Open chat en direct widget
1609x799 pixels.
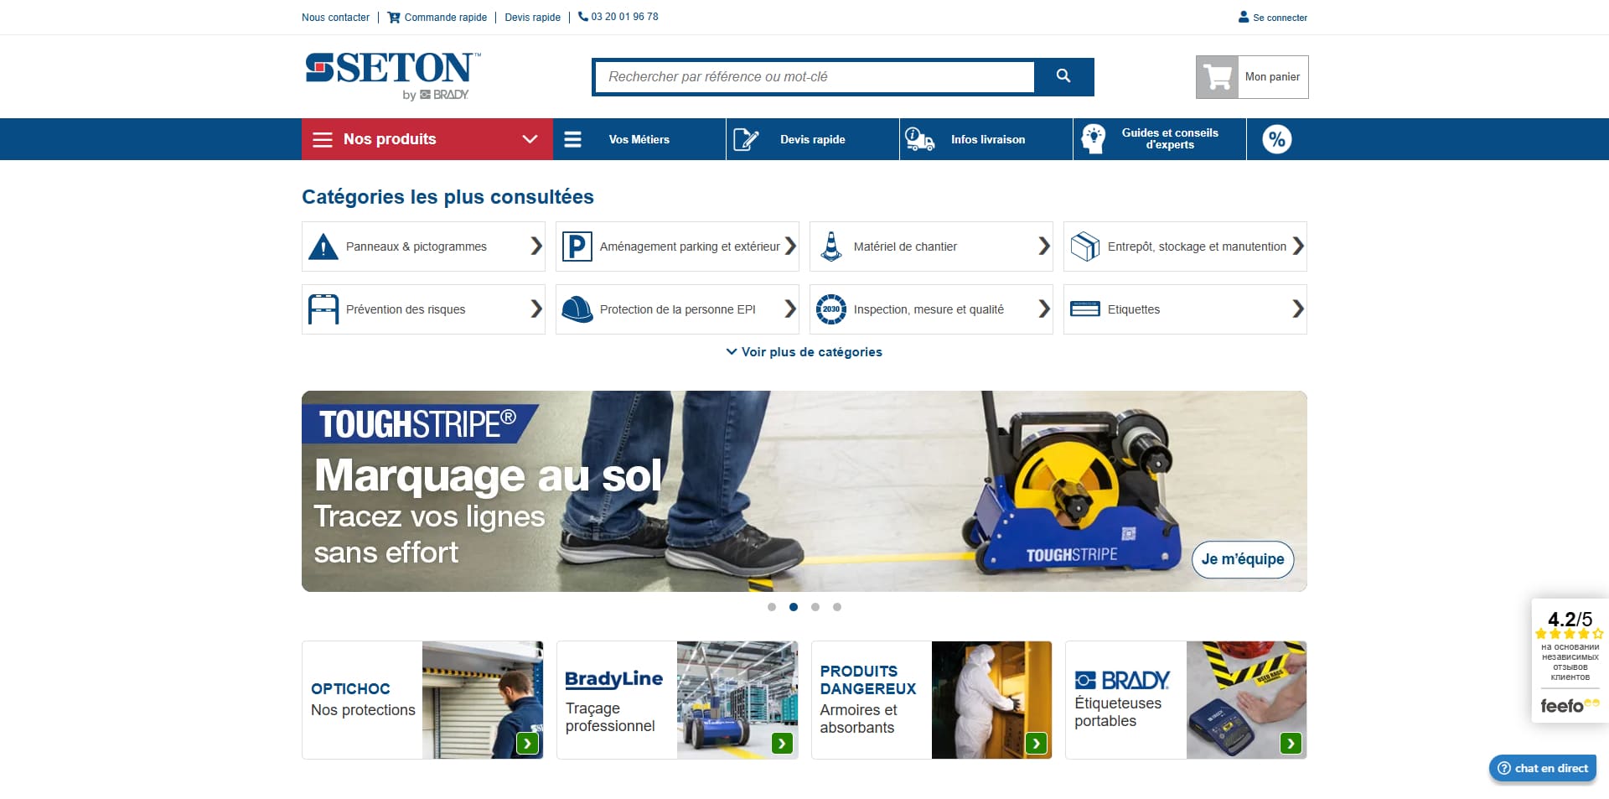click(x=1543, y=768)
